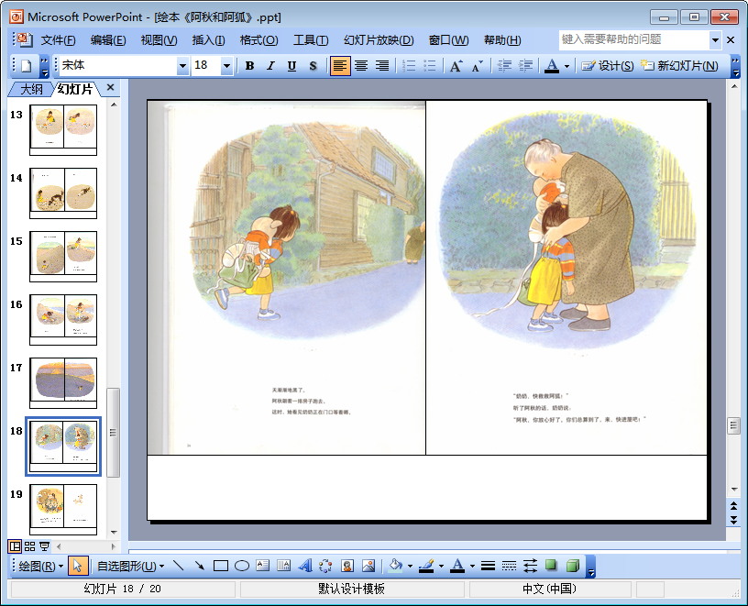Select the Rectangle drawing tool
The image size is (748, 606).
click(220, 567)
